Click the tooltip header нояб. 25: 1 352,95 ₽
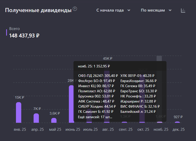 (94, 66)
